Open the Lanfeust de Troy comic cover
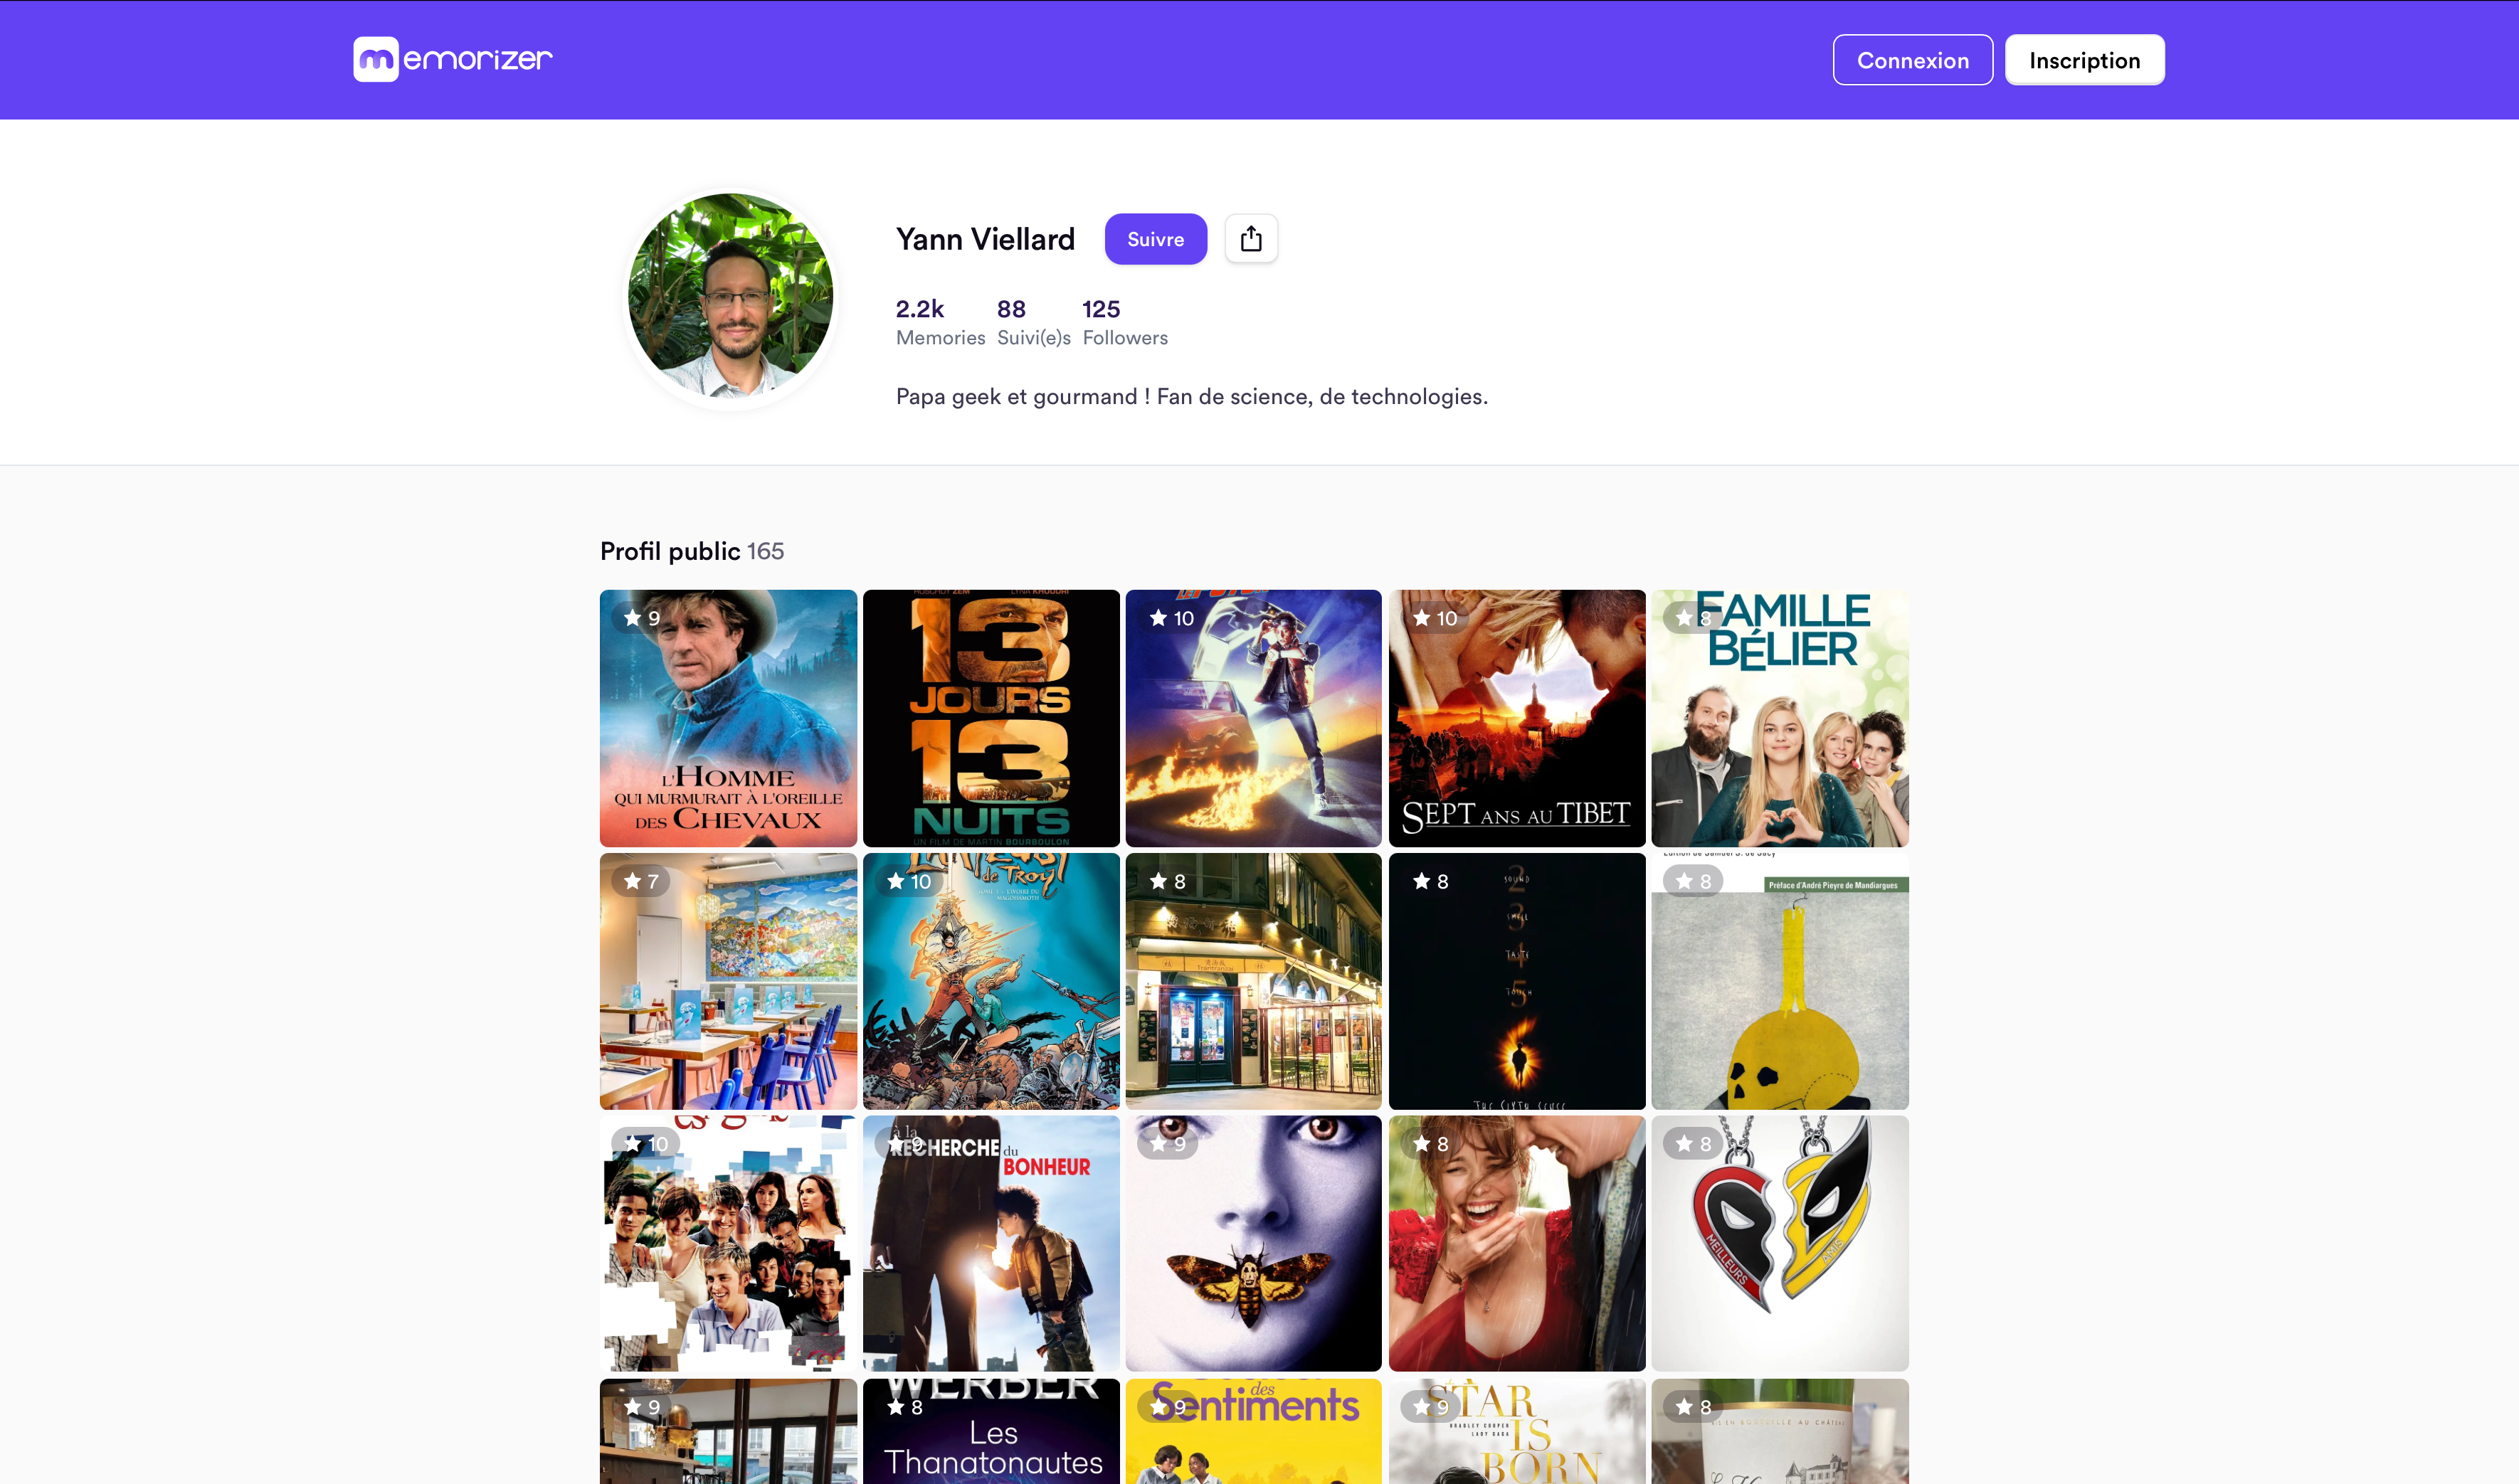 pos(991,981)
